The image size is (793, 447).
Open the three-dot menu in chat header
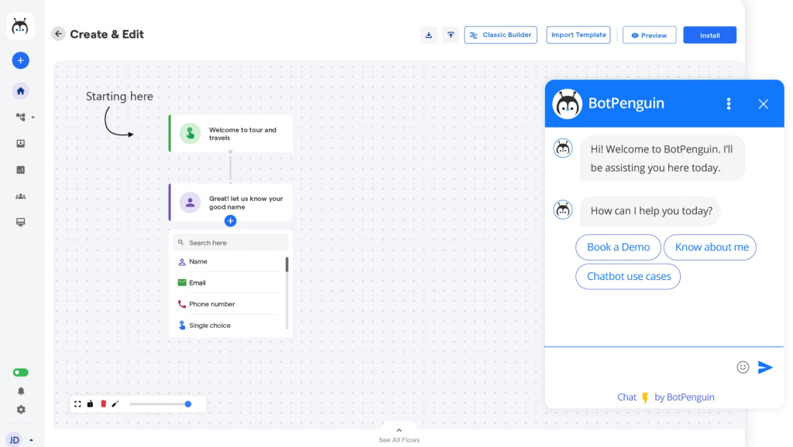(x=728, y=104)
